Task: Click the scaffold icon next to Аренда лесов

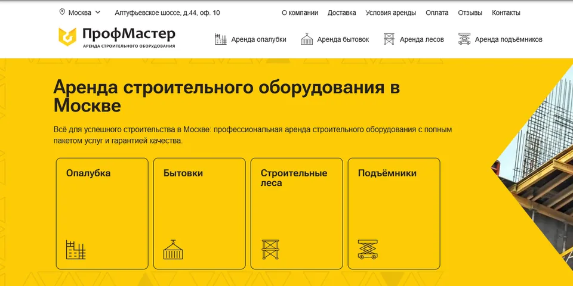Action: point(389,39)
